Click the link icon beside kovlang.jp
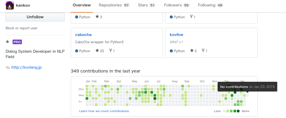Viewport: 286px width, 118px height. 8,68
